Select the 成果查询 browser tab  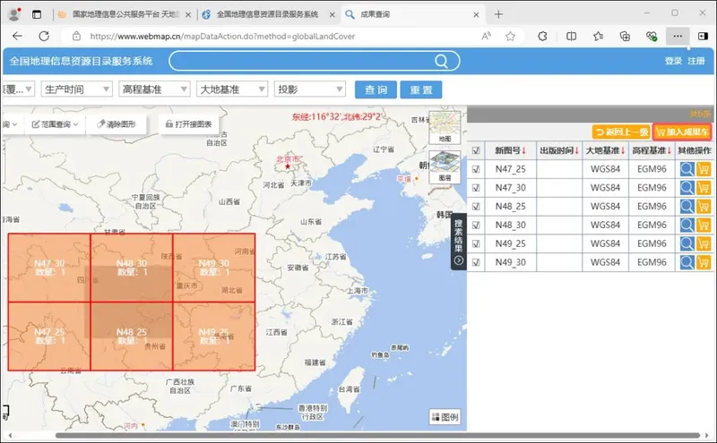pyautogui.click(x=412, y=14)
